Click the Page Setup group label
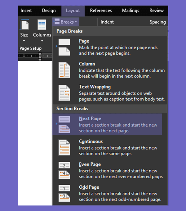This screenshot has height=211, width=186. tap(30, 48)
